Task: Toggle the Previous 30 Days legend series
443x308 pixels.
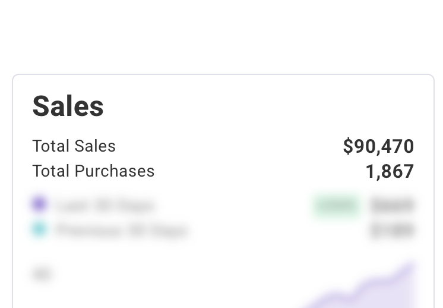Action: click(121, 230)
